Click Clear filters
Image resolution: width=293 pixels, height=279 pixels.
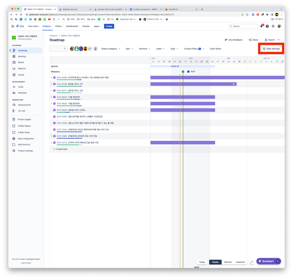[216, 49]
